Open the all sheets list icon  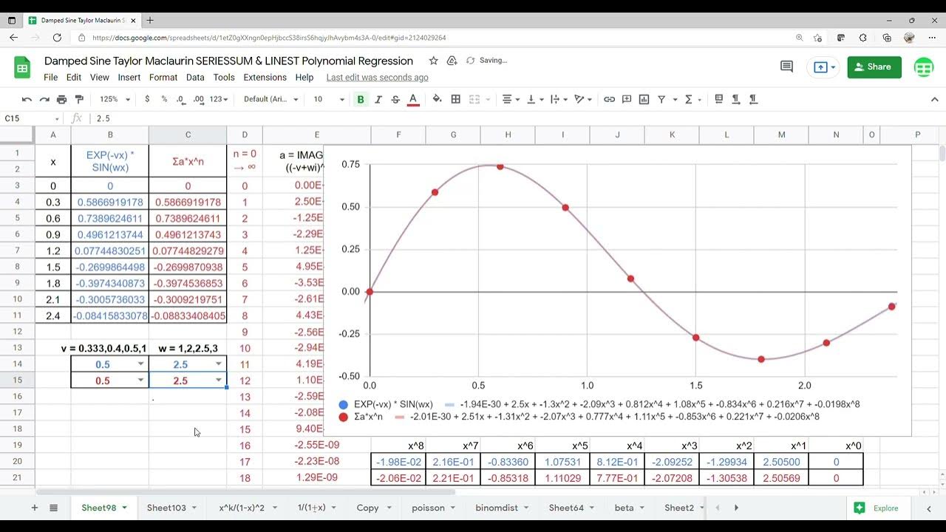53,508
